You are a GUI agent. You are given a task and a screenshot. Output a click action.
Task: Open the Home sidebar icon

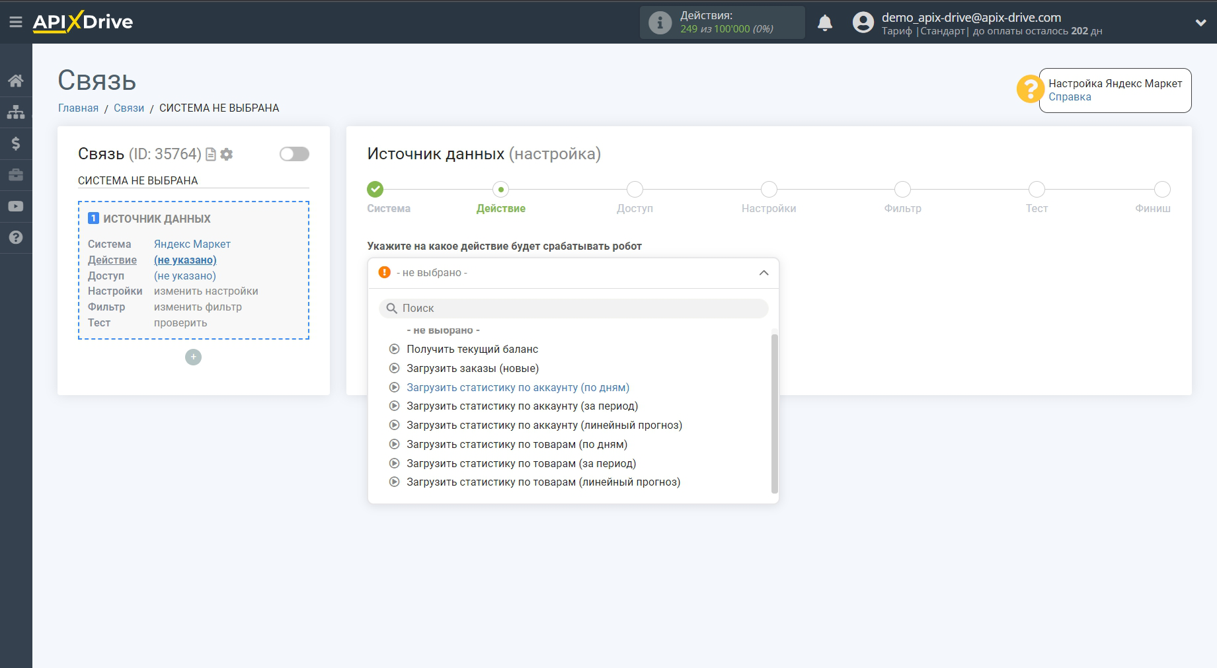(x=16, y=81)
